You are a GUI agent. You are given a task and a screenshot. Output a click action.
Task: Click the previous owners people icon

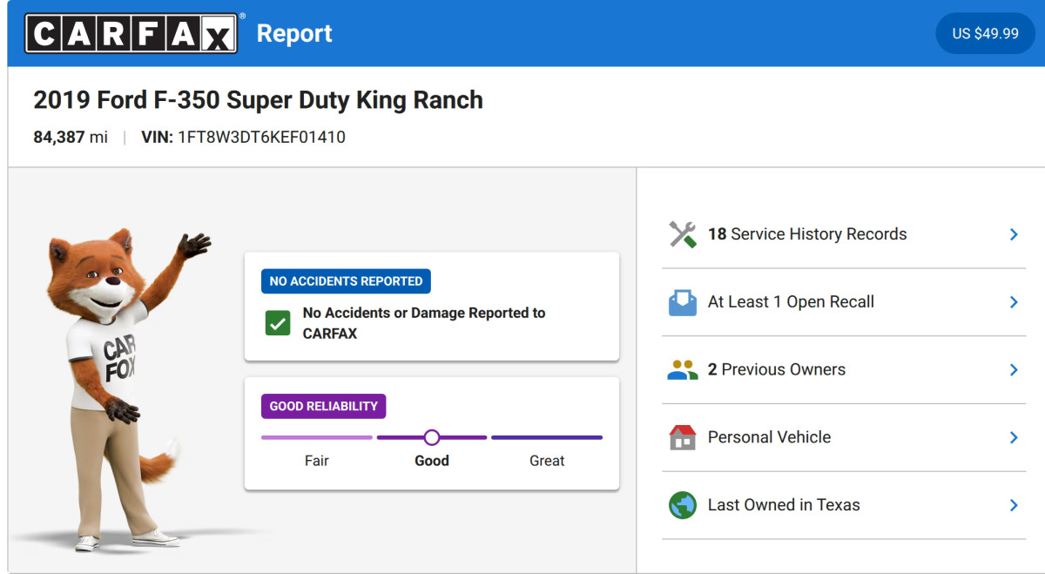pyautogui.click(x=682, y=370)
